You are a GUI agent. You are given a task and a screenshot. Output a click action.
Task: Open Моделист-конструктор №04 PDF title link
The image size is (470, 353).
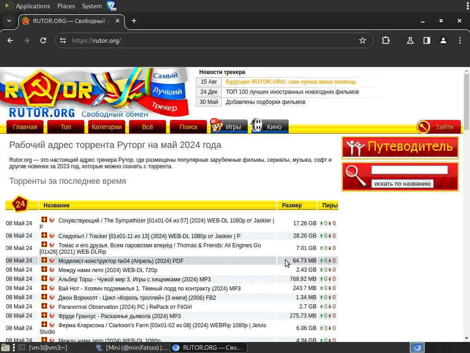pyautogui.click(x=121, y=261)
